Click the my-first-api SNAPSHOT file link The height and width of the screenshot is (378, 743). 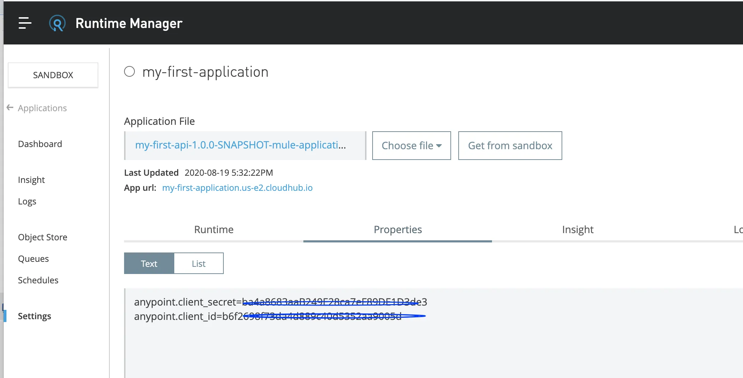(x=241, y=145)
